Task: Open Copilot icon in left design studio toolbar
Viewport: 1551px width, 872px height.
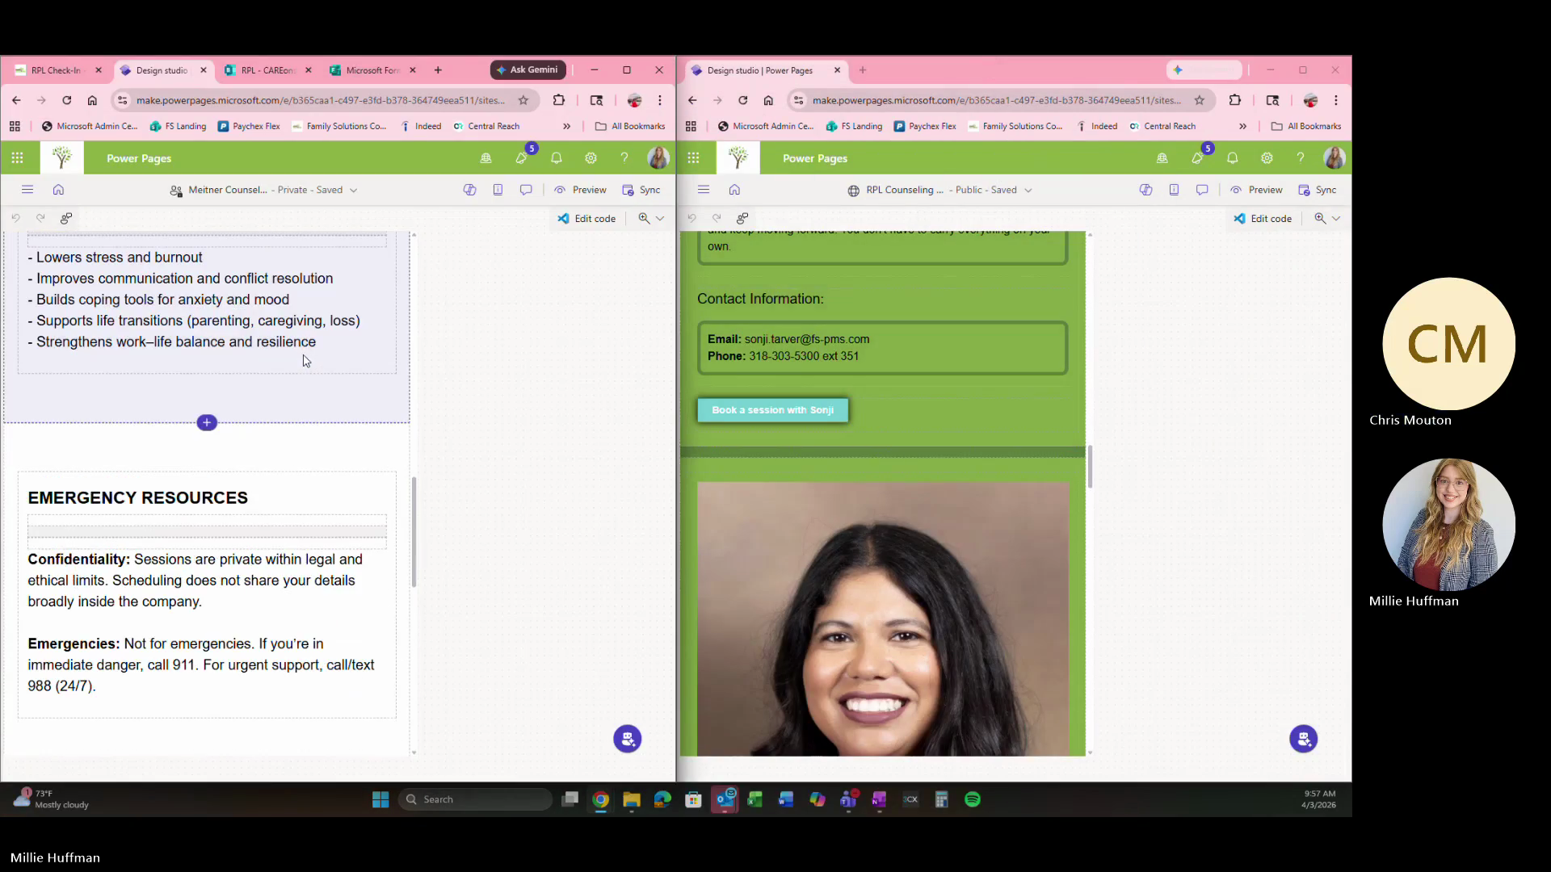Action: tap(469, 190)
